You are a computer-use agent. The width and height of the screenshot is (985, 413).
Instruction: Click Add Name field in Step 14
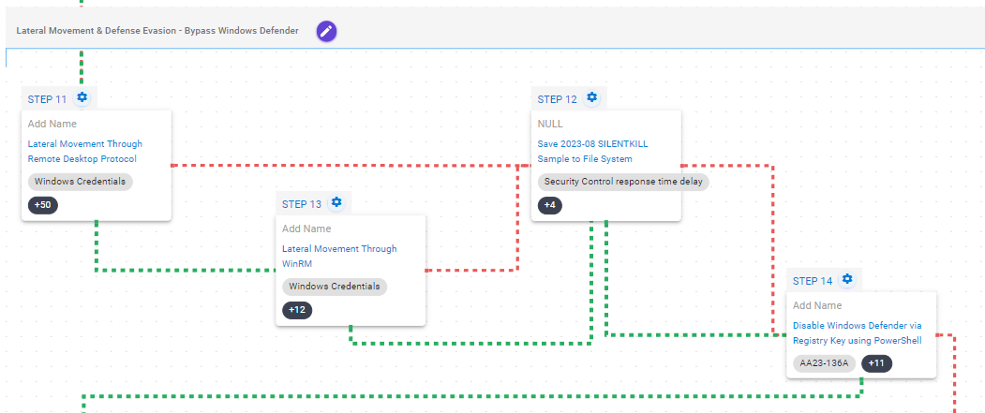coord(817,305)
